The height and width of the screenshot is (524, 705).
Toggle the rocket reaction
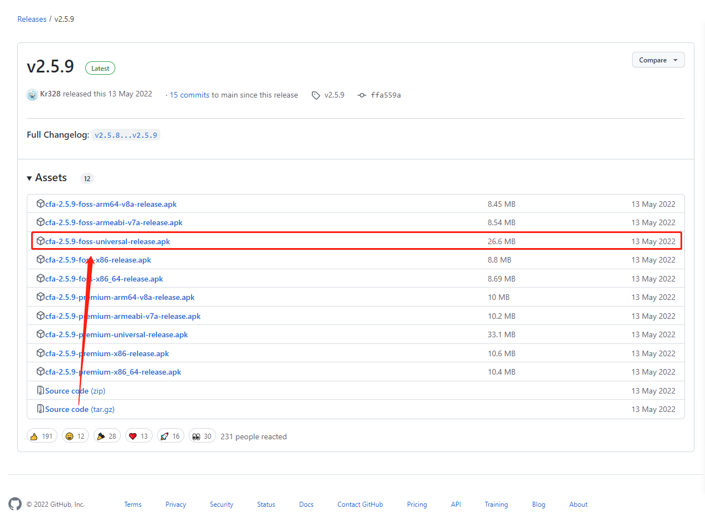coord(170,436)
